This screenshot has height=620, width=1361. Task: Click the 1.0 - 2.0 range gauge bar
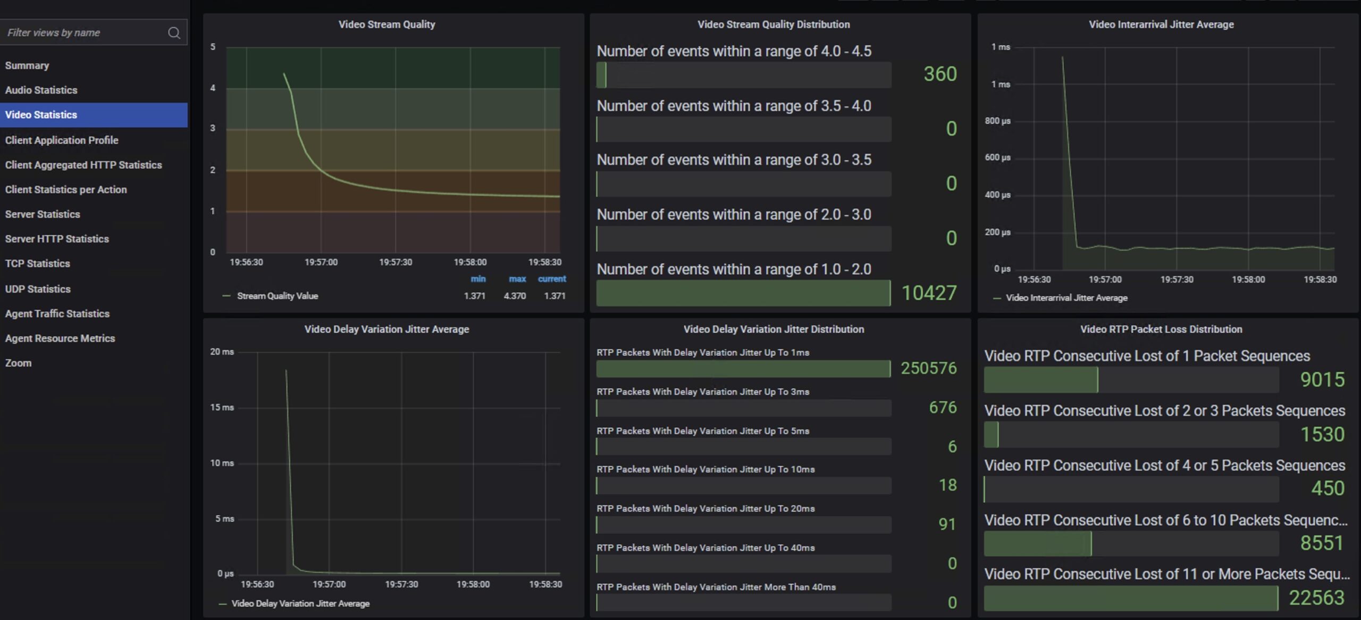coord(743,293)
